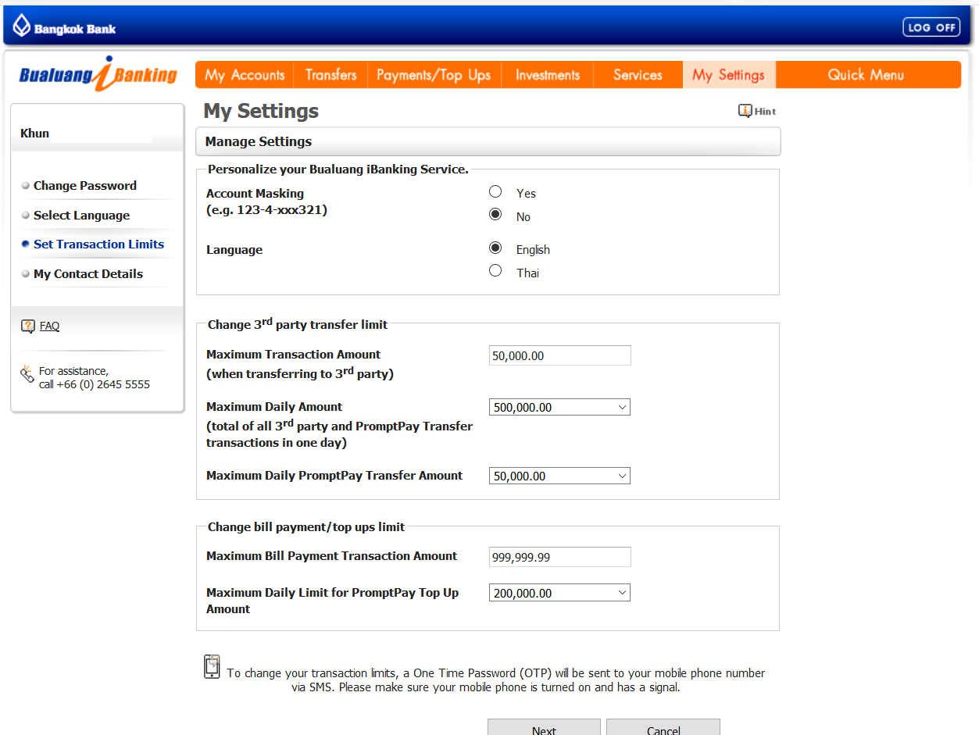This screenshot has height=735, width=979.
Task: Click the Maximum Transaction Amount field
Action: (x=559, y=355)
